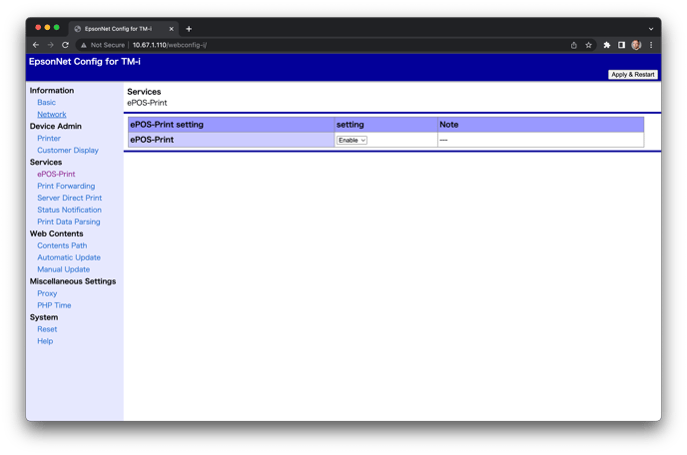Expand the tab search chevron
687x455 pixels.
coord(651,29)
